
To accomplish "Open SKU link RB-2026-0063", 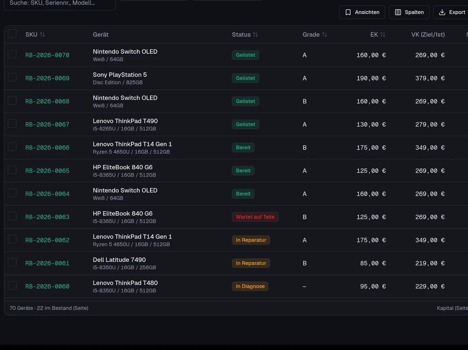I will pos(47,217).
